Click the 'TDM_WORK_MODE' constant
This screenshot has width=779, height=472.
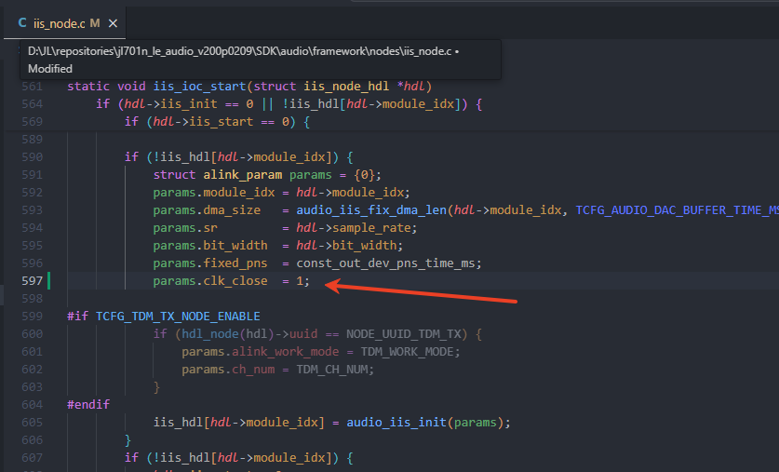[407, 352]
